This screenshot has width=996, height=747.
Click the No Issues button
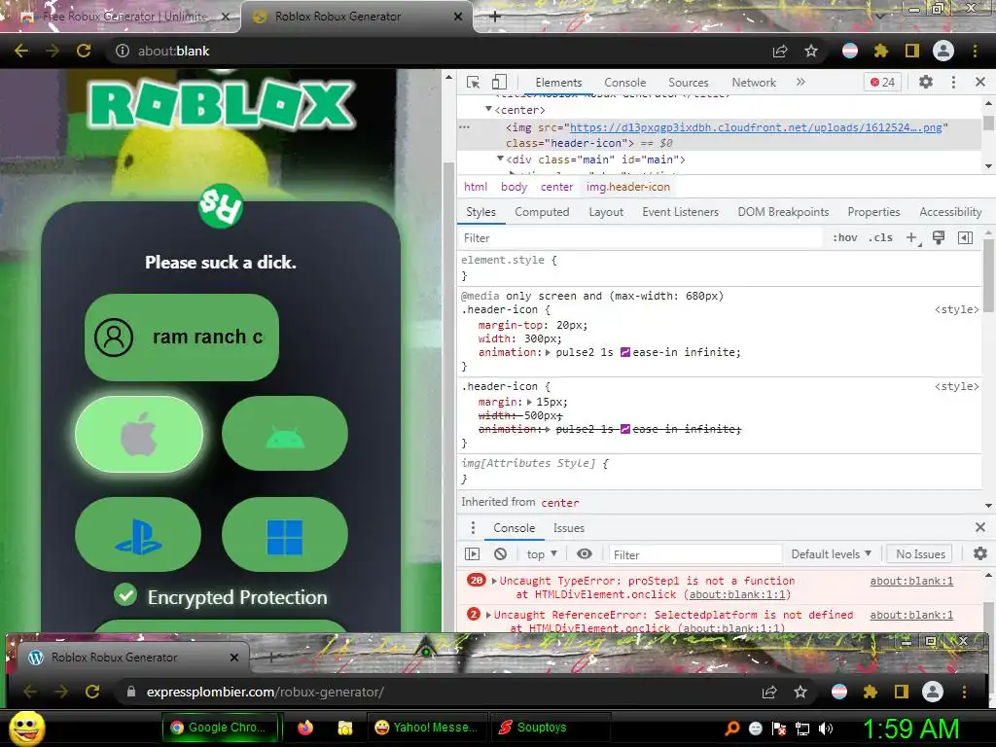[x=920, y=553]
